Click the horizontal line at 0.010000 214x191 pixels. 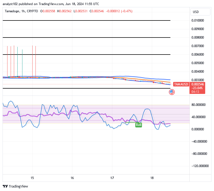(86, 20)
